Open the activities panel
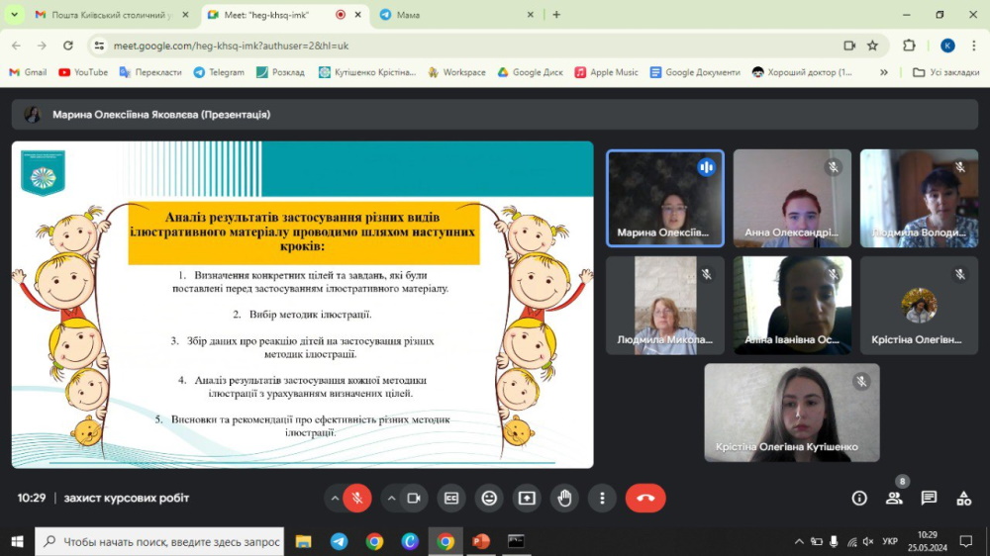This screenshot has height=556, width=990. pos(963,499)
